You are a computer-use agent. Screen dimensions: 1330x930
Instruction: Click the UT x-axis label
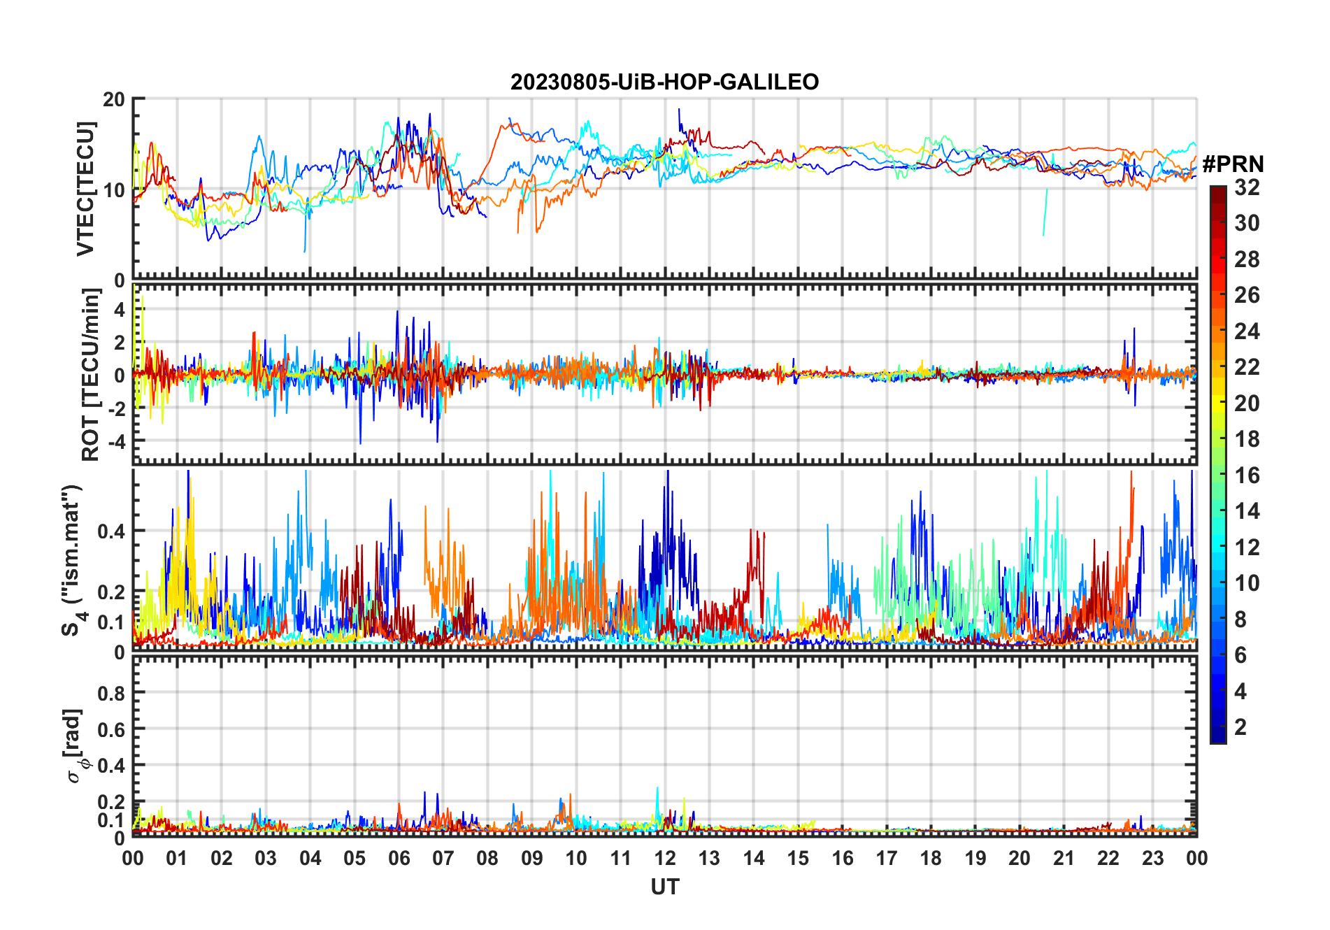tap(664, 887)
